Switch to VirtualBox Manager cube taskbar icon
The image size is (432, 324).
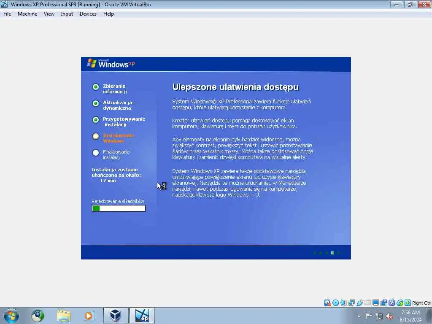coord(116,316)
